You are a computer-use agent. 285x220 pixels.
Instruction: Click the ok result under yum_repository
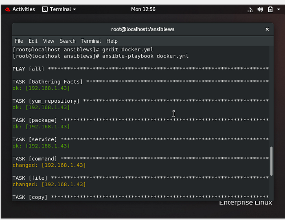41,108
